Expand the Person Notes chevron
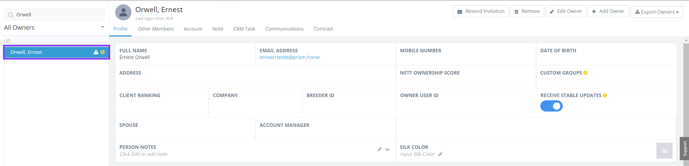 point(387,150)
